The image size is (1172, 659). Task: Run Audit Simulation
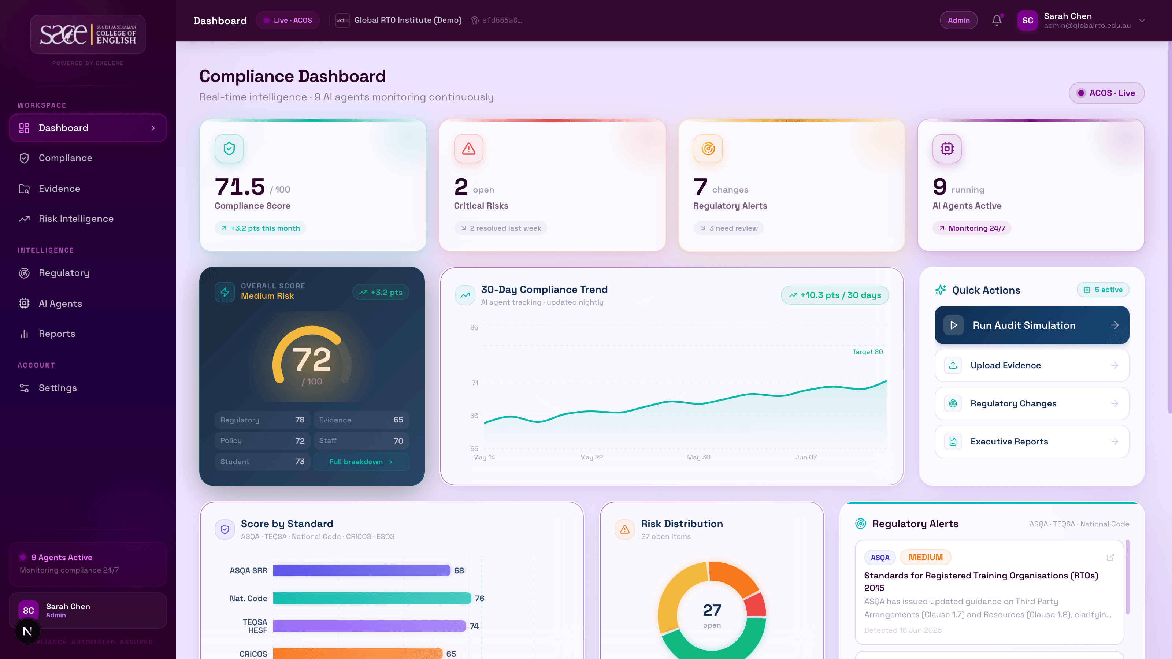[1031, 325]
